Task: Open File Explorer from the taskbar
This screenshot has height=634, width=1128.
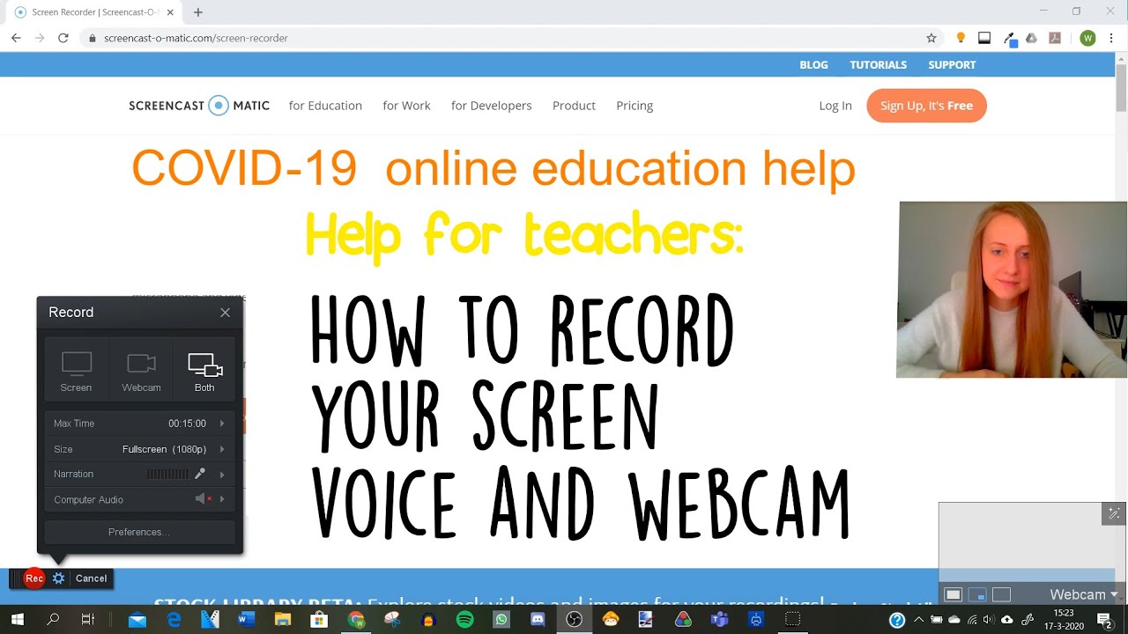Action: (x=283, y=620)
